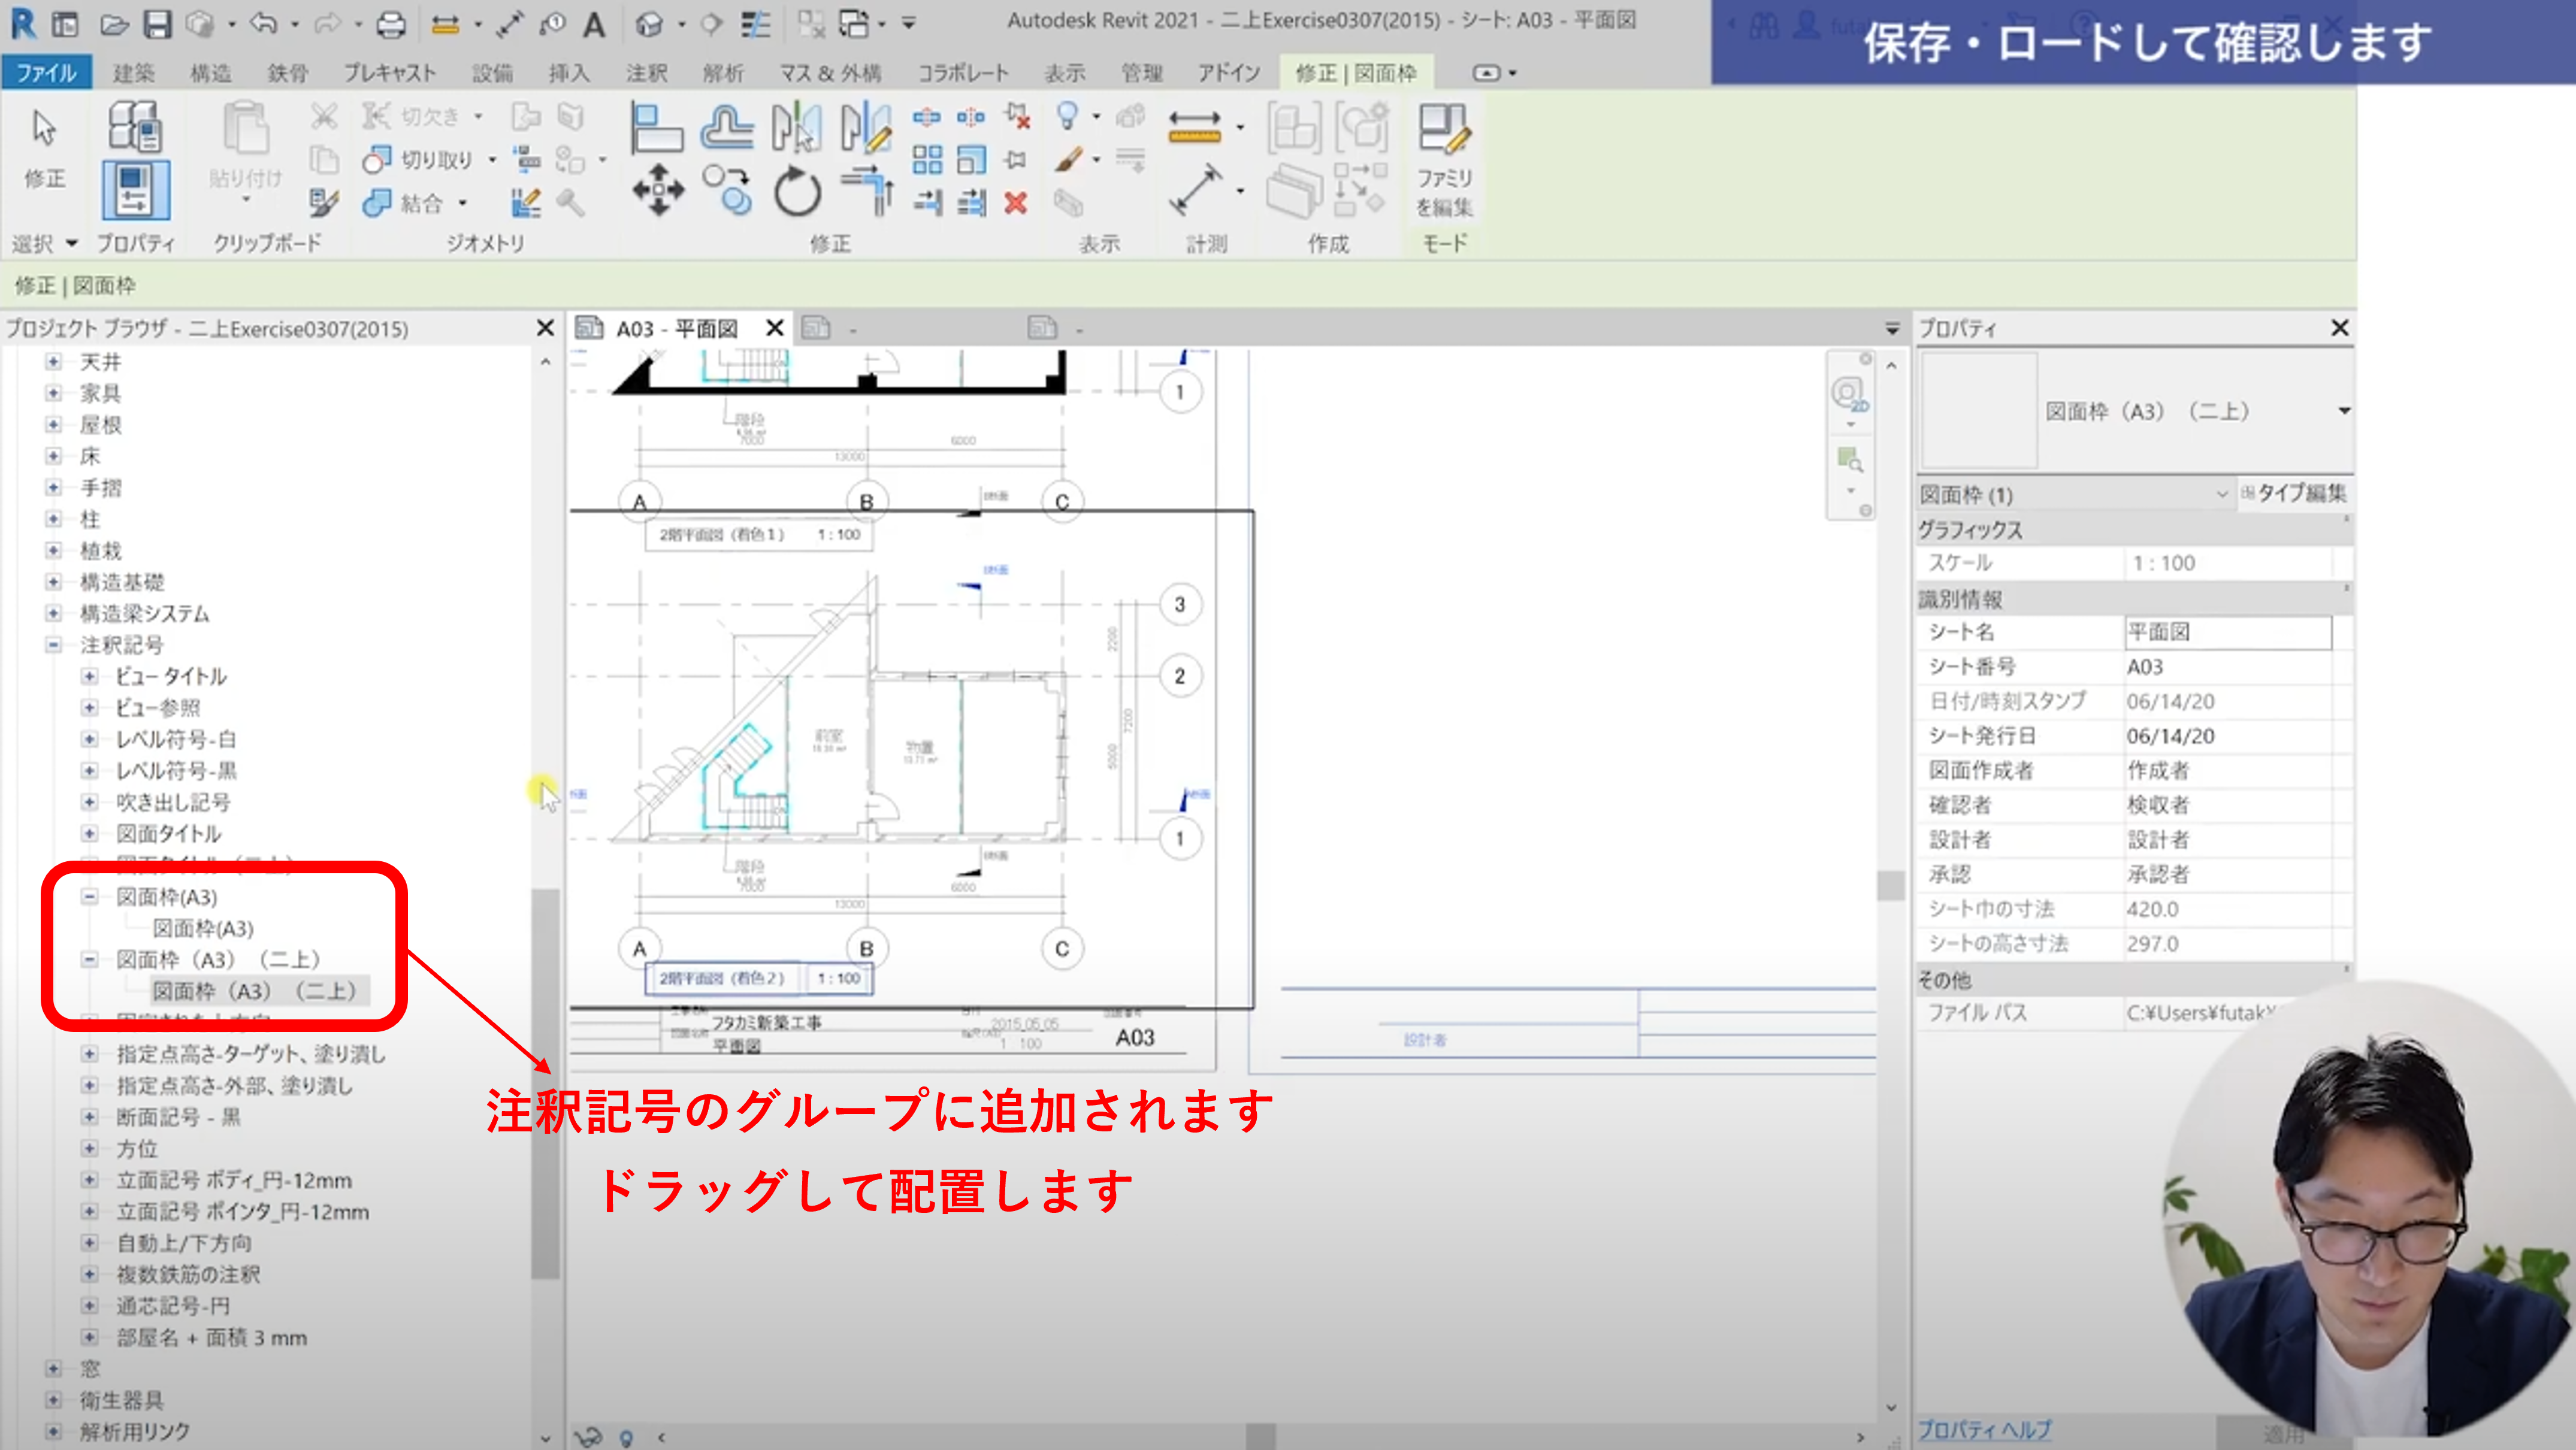Open the ファイル menu
This screenshot has width=2576, height=1450.
[x=46, y=73]
